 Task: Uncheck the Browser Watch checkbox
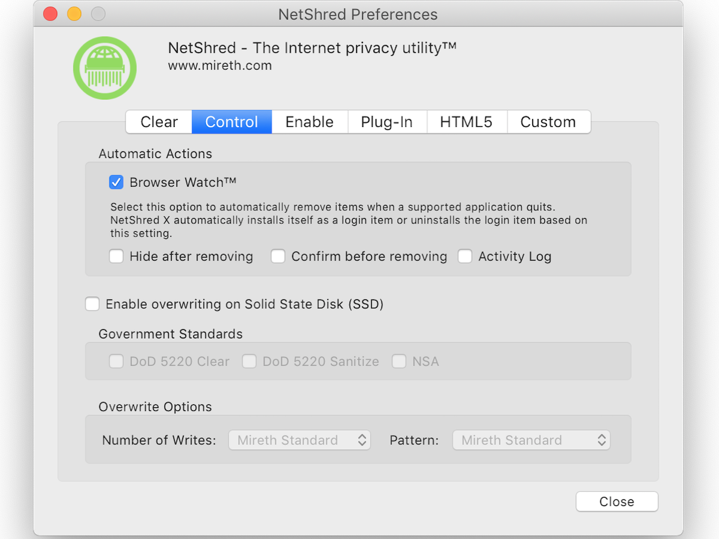116,182
